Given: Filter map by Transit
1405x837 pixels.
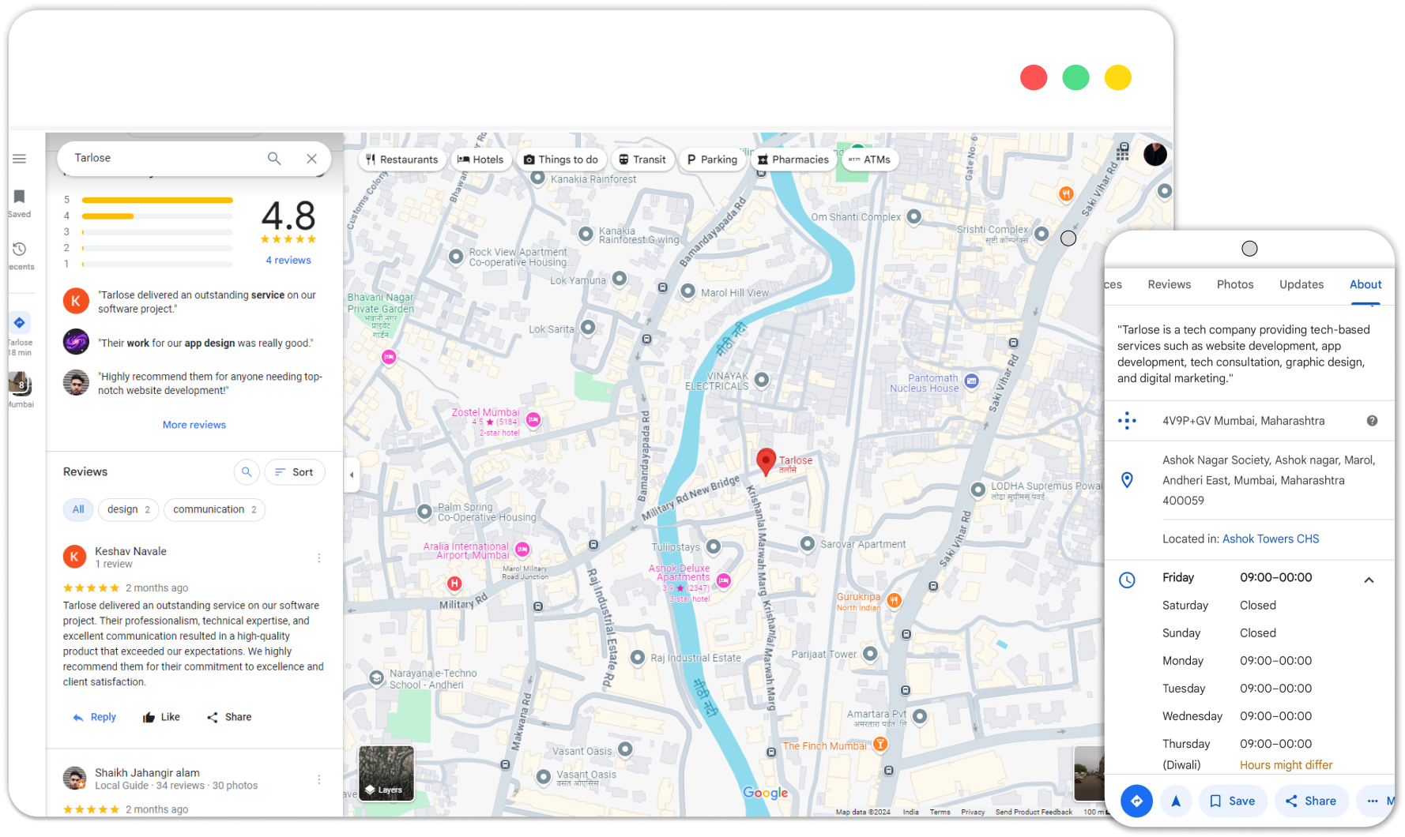Looking at the screenshot, I should [x=642, y=160].
